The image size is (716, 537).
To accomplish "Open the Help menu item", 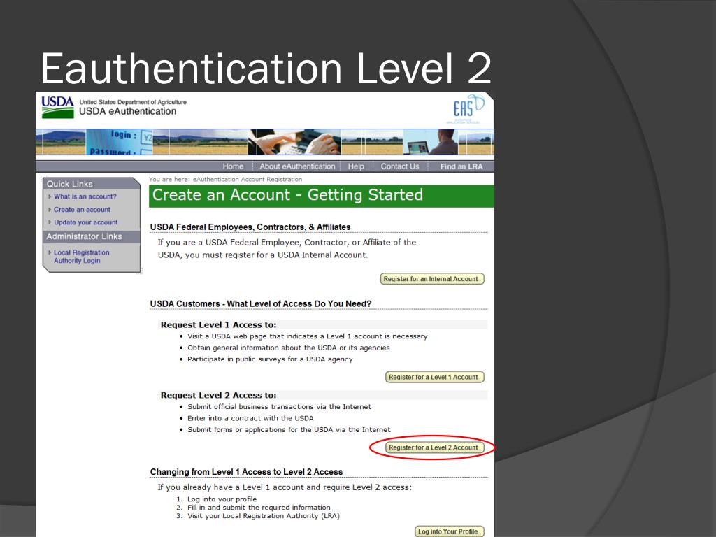I will 356,166.
